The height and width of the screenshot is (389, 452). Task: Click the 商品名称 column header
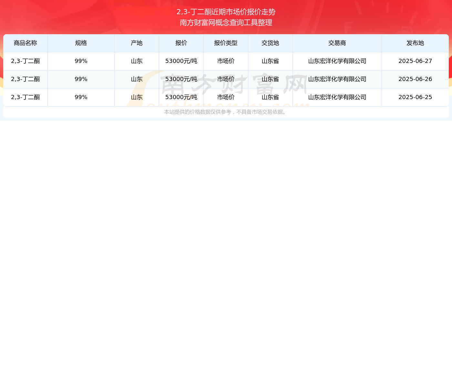pyautogui.click(x=26, y=43)
